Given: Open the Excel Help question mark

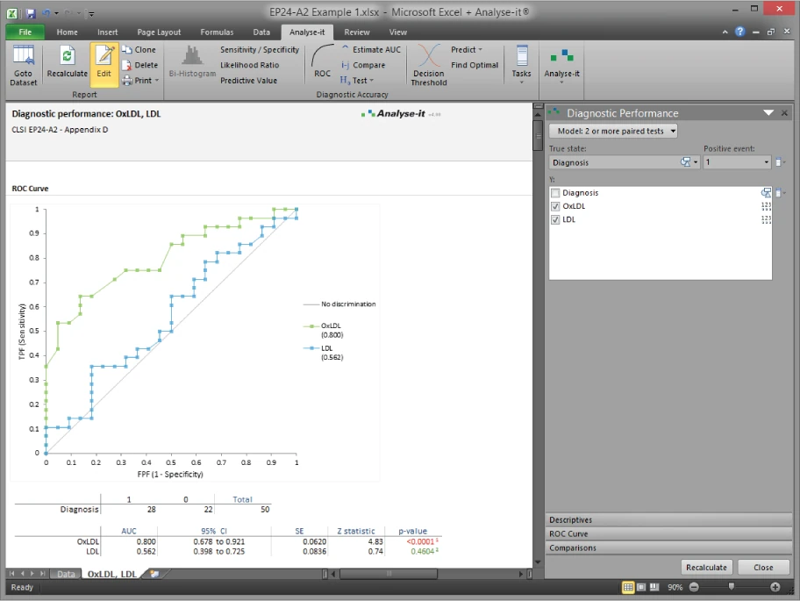Looking at the screenshot, I should point(739,32).
